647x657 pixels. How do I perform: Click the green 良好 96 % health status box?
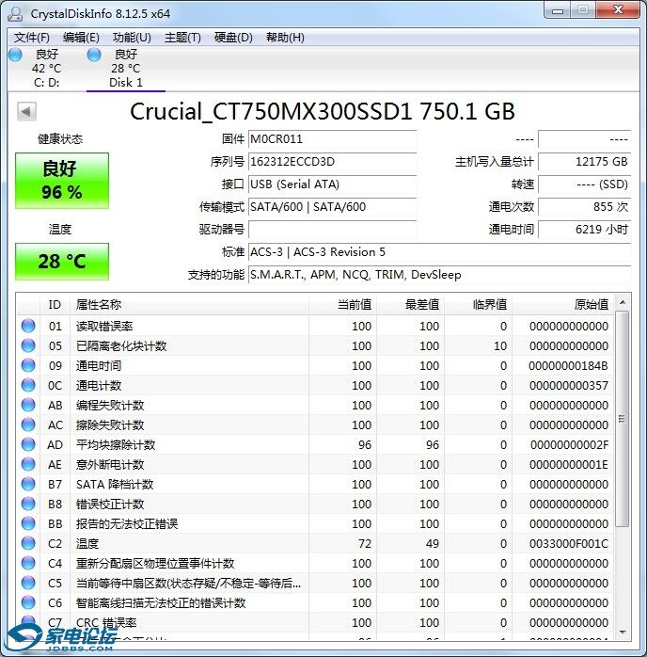(x=62, y=181)
